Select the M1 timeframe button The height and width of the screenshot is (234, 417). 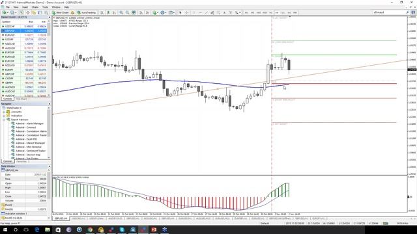coord(246,12)
